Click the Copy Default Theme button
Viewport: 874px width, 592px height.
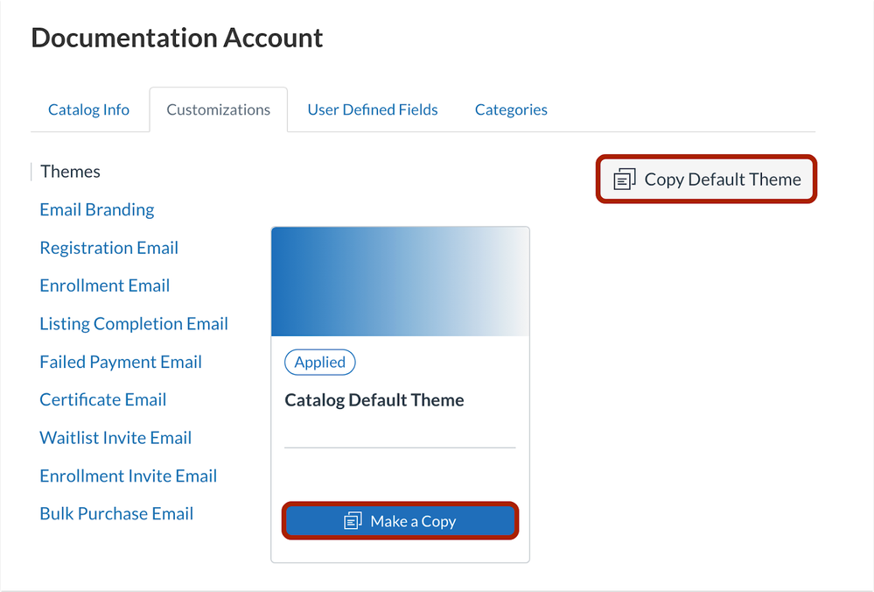coord(706,180)
